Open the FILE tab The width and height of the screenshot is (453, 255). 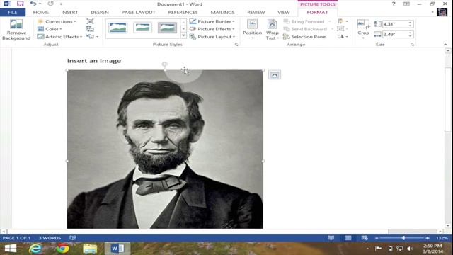coord(13,13)
